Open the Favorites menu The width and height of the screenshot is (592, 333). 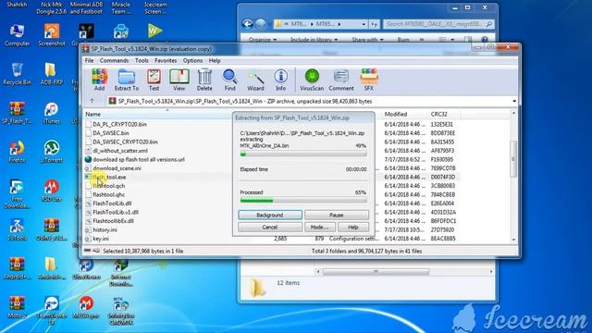(166, 60)
